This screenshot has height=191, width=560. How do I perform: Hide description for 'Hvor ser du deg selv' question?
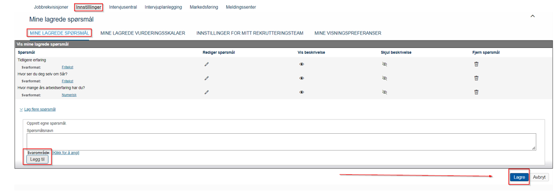coord(384,78)
